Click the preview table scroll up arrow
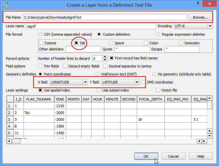This screenshot has height=166, width=219. (209, 98)
